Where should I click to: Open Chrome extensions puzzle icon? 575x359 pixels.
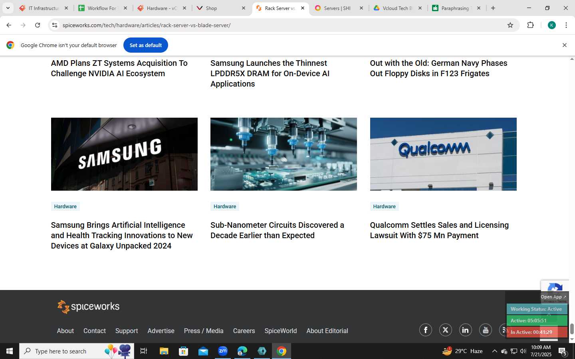tap(530, 25)
